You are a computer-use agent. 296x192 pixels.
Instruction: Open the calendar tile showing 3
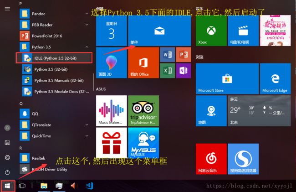tap(112, 31)
